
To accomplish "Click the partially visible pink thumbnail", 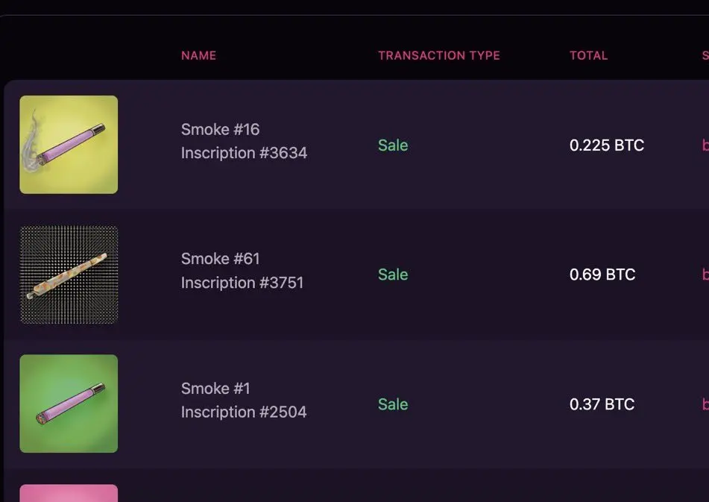I will tap(69, 493).
